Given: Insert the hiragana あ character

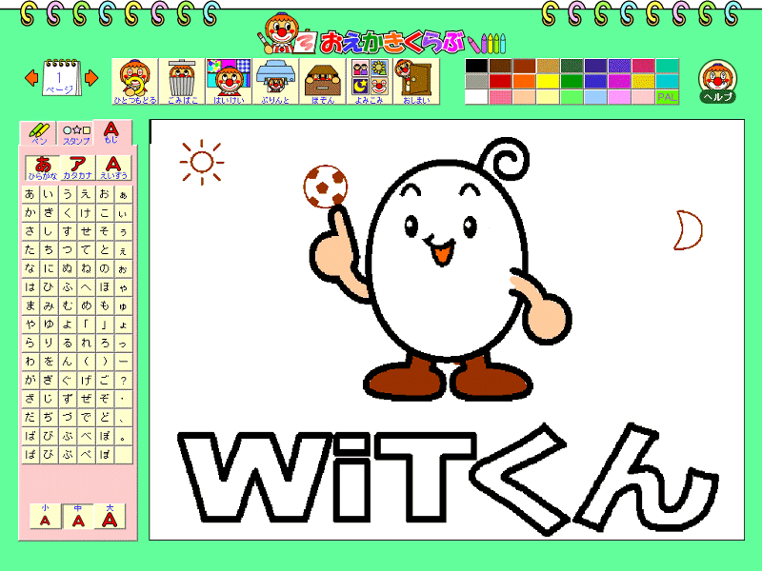Looking at the screenshot, I should [30, 194].
